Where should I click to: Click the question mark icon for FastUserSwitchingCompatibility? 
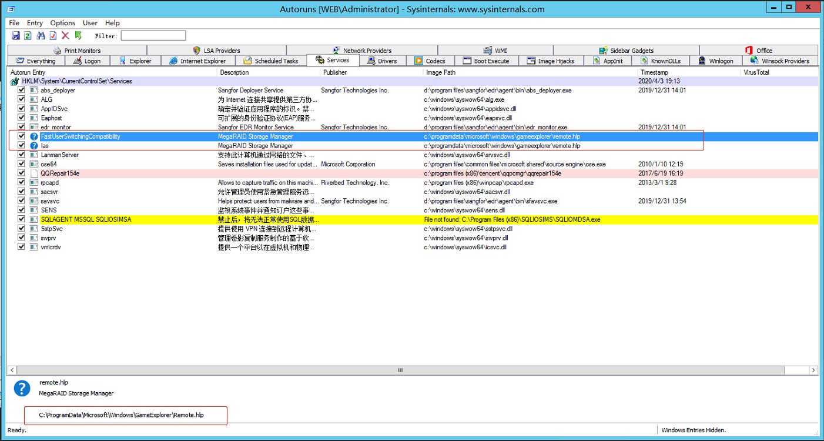pyautogui.click(x=34, y=136)
